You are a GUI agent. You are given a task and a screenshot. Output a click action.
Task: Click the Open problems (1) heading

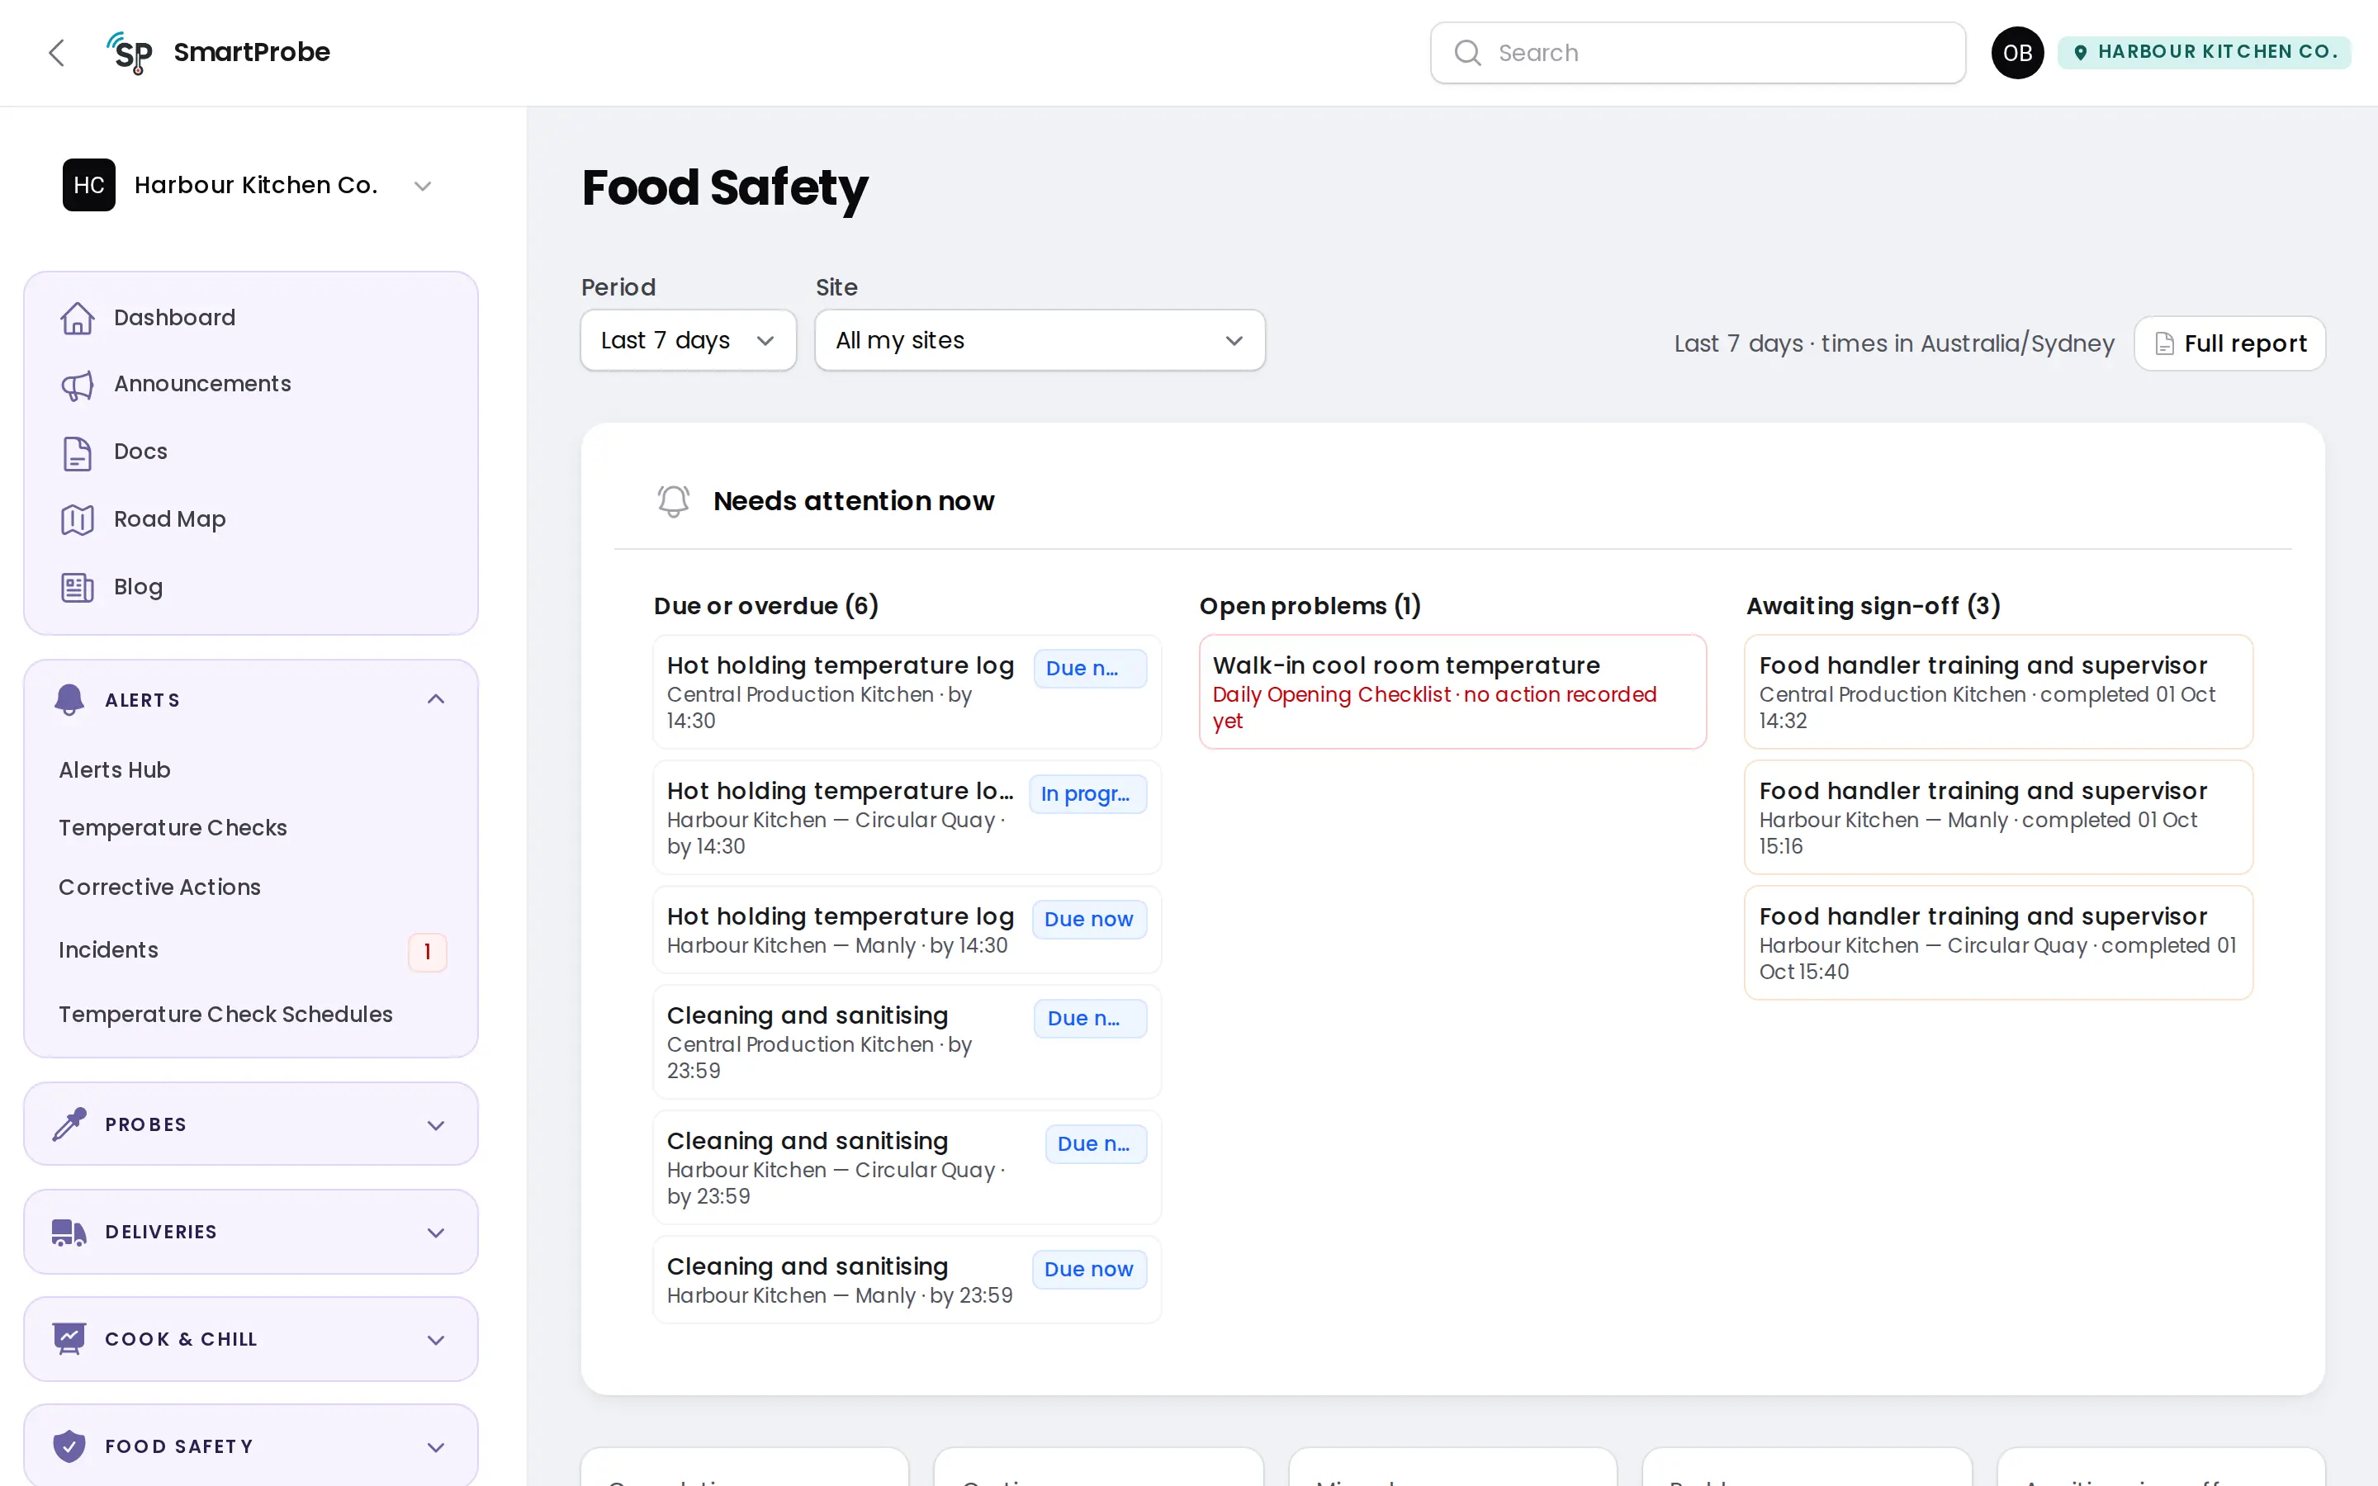[x=1310, y=605]
